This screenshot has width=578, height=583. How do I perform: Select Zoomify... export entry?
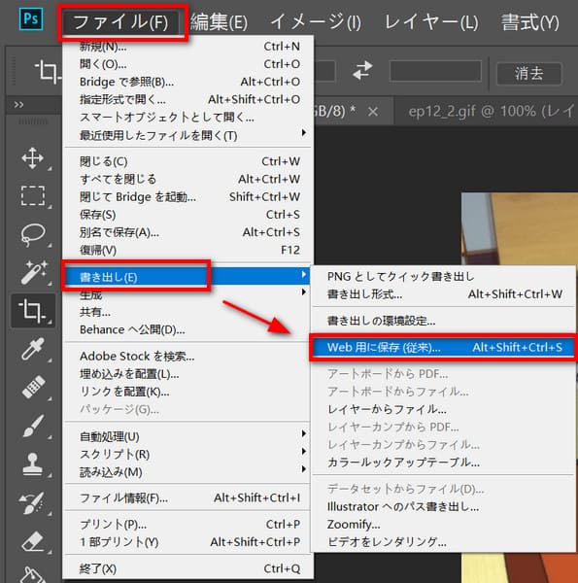pyautogui.click(x=444, y=525)
